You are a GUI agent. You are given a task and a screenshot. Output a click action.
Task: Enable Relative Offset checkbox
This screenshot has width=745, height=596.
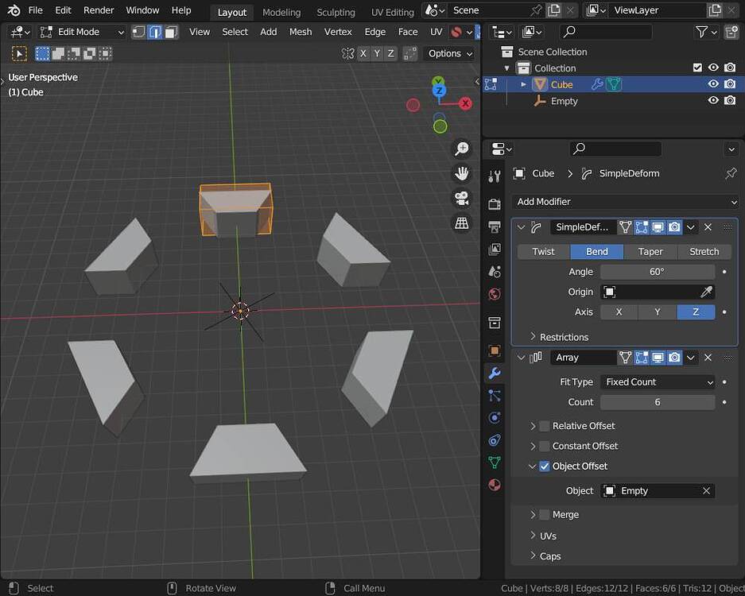[545, 425]
